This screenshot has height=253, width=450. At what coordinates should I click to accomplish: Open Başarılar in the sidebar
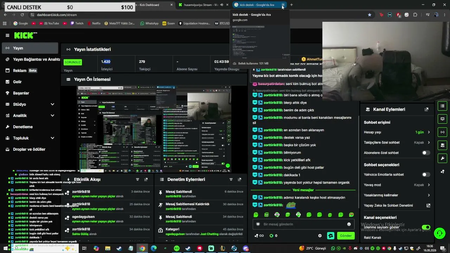coord(30,93)
